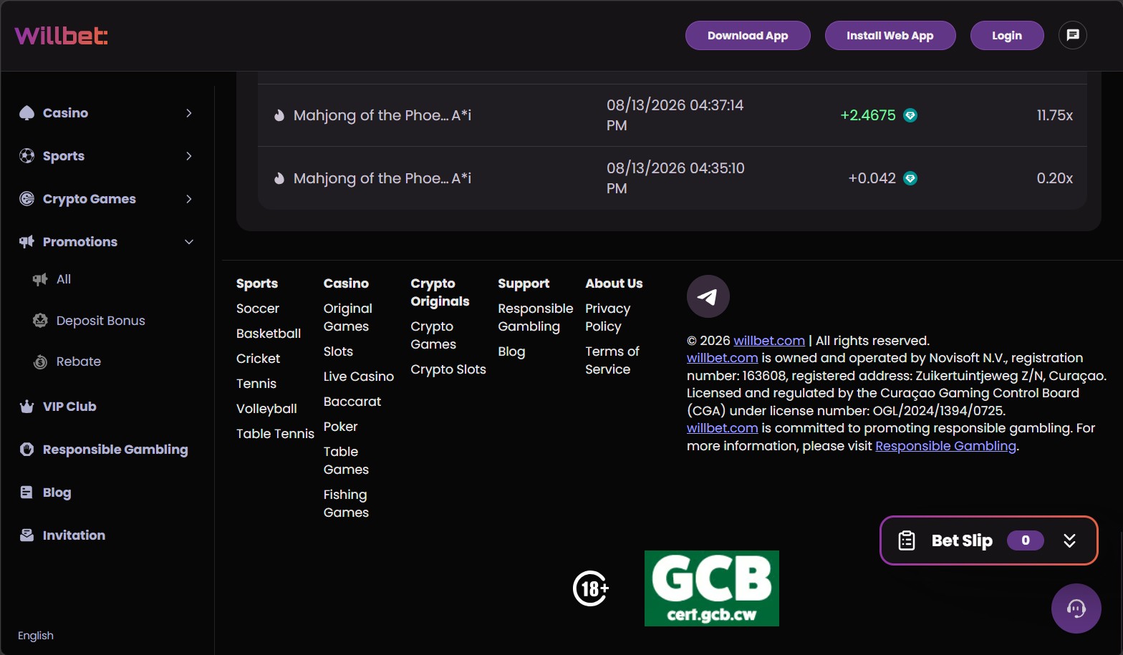
Task: Open the Crypto Slots footer link
Action: pyautogui.click(x=448, y=369)
